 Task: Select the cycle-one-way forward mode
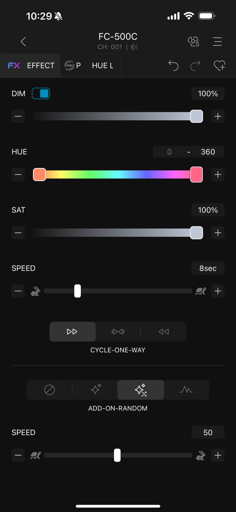[x=72, y=332]
